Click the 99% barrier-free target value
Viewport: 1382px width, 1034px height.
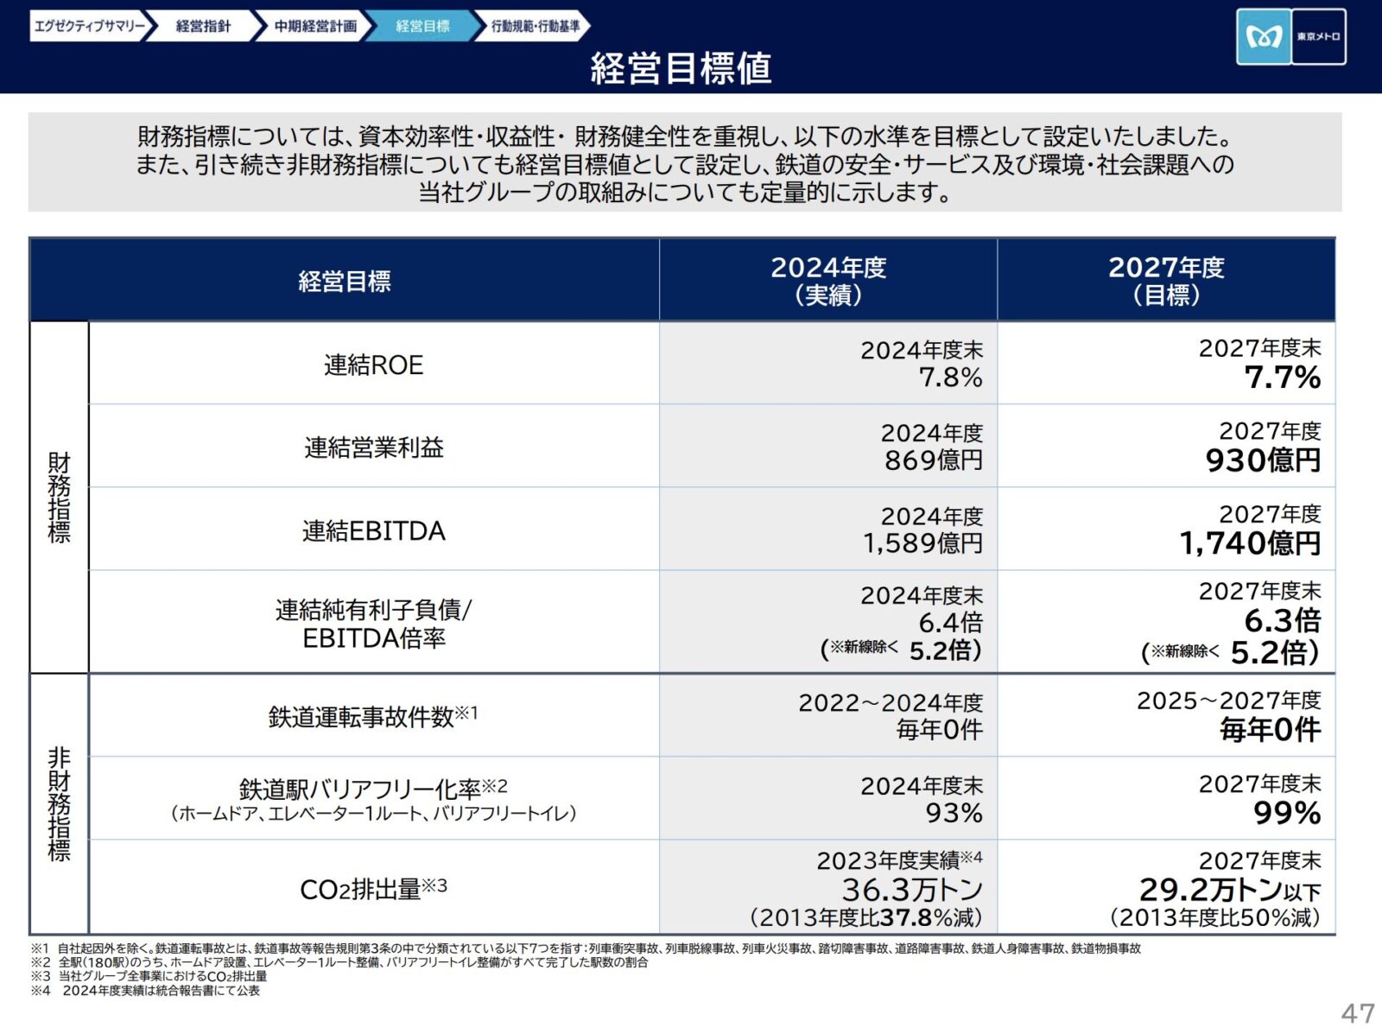point(1286,813)
